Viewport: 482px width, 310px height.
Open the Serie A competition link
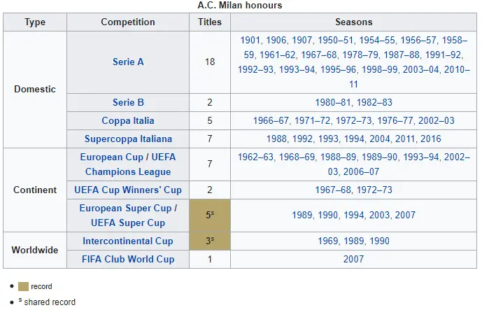(x=128, y=62)
